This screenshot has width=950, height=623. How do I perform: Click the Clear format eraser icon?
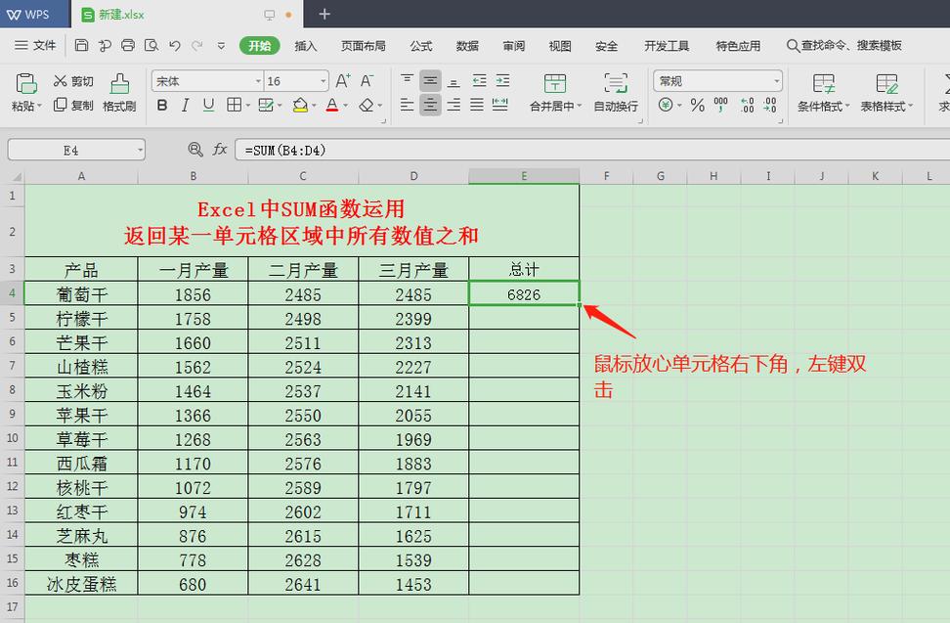366,105
